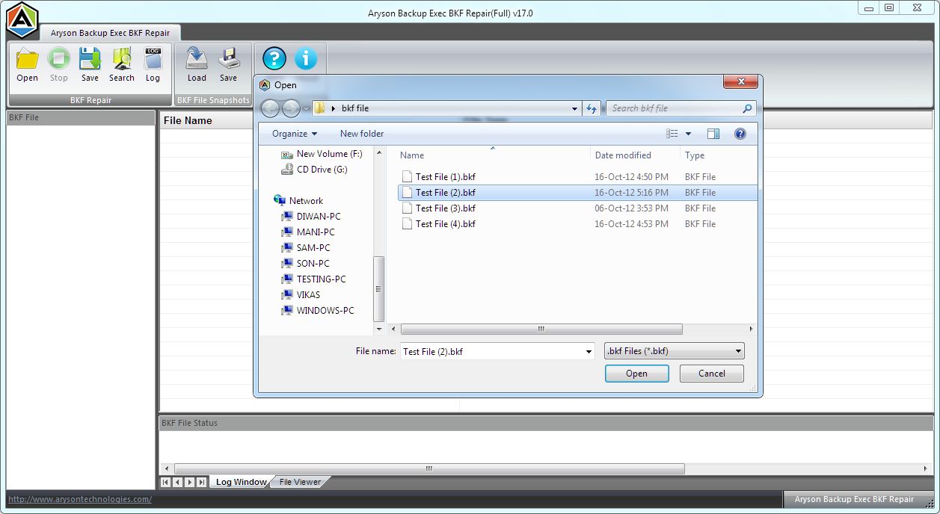Click the magnifier icon in search box

click(x=746, y=108)
